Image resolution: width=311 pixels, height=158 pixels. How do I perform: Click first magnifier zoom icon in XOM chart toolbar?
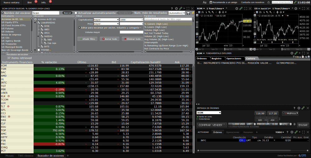click(209, 12)
